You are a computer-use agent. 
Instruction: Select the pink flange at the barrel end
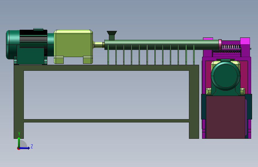click(220, 45)
